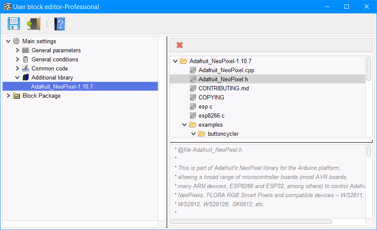Click the '@file Adafruit_NeoPixel.h' comment line
This screenshot has width=377, height=230.
tap(208, 150)
